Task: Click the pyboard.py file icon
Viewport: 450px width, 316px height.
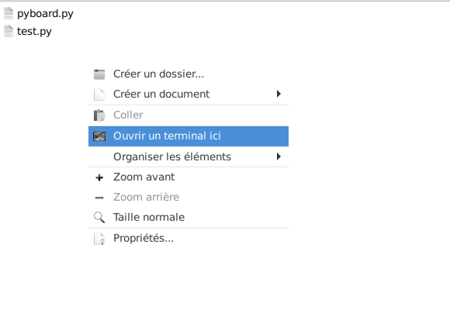Action: click(x=9, y=13)
